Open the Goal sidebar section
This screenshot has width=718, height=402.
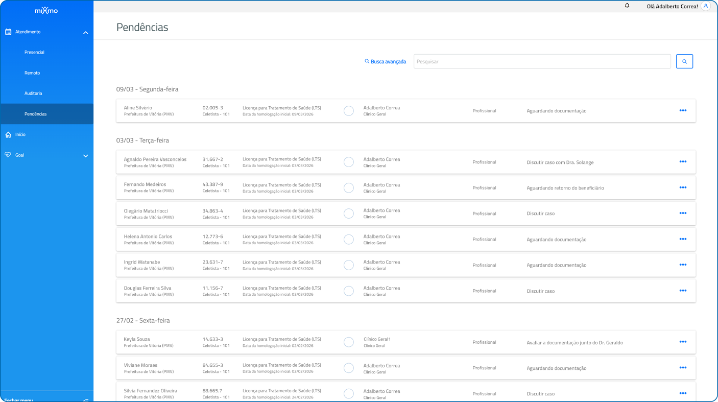(19, 155)
